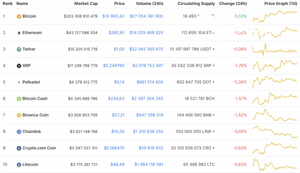Screen dimensions: 300x173
Task: Click Bitcoin Cash price $234,63
Action: pos(116,99)
